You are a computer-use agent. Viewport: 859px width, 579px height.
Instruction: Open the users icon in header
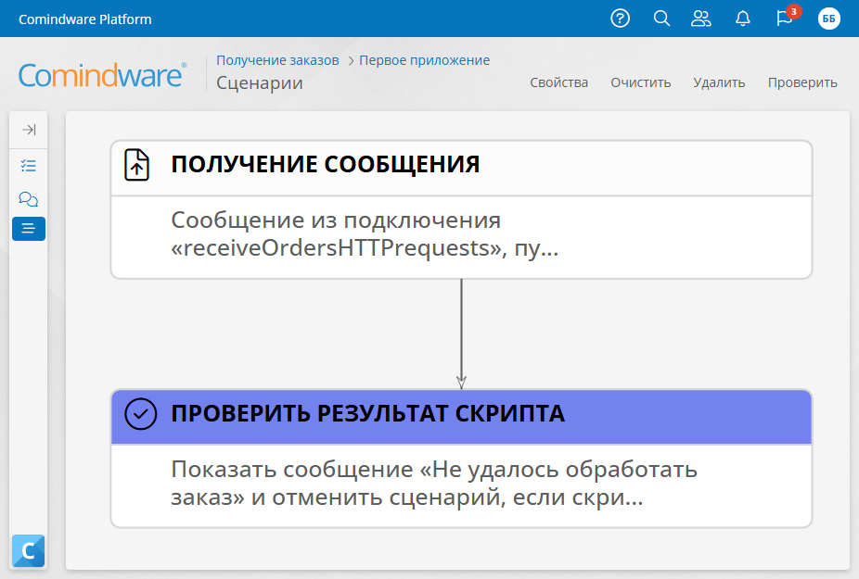(701, 18)
